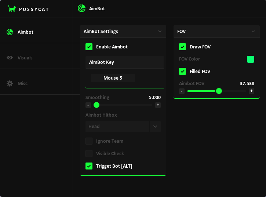Image resolution: width=266 pixels, height=197 pixels.
Task: Click the Misc gear icon in the sidebar
Action: click(10, 84)
